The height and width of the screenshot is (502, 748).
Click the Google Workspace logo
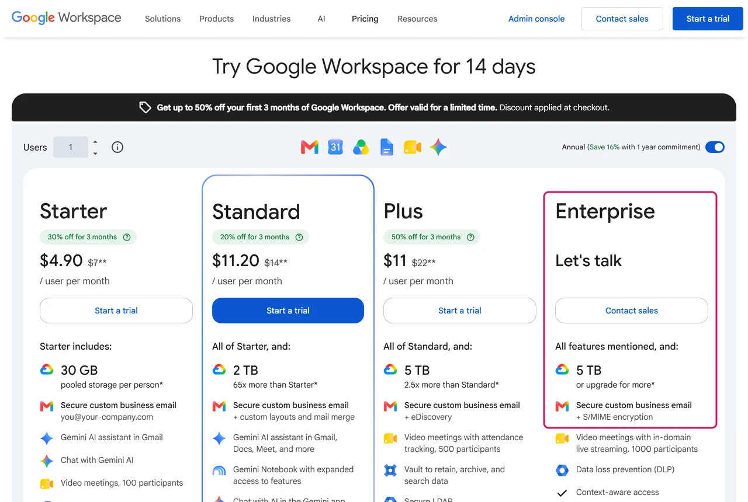[67, 18]
